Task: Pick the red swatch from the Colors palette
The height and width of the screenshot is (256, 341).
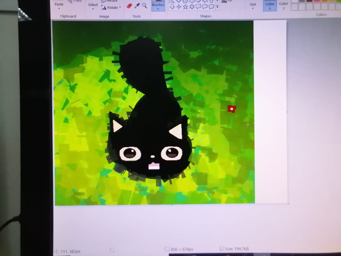Action: [x=317, y=2]
